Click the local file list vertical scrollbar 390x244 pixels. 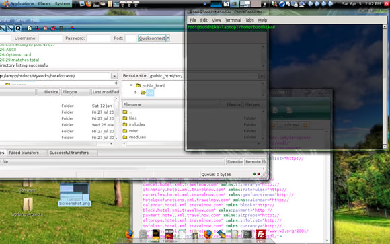click(116, 120)
